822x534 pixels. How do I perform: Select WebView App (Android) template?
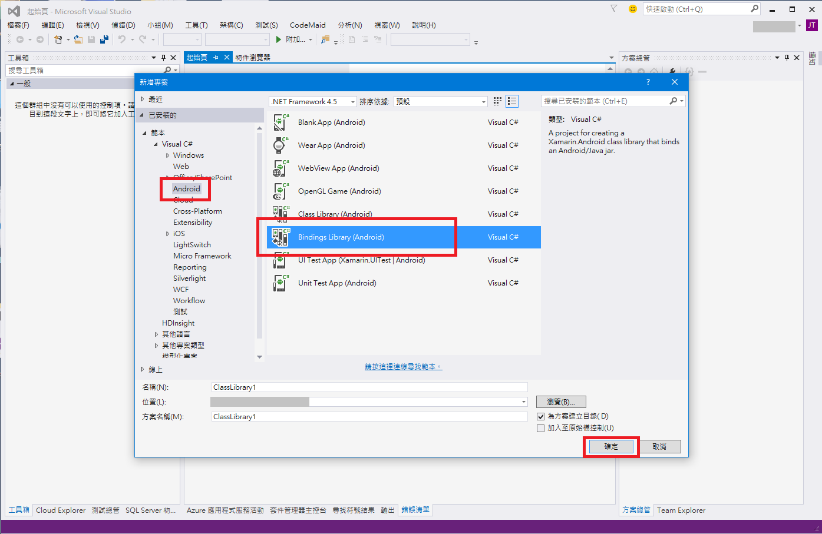click(x=404, y=168)
